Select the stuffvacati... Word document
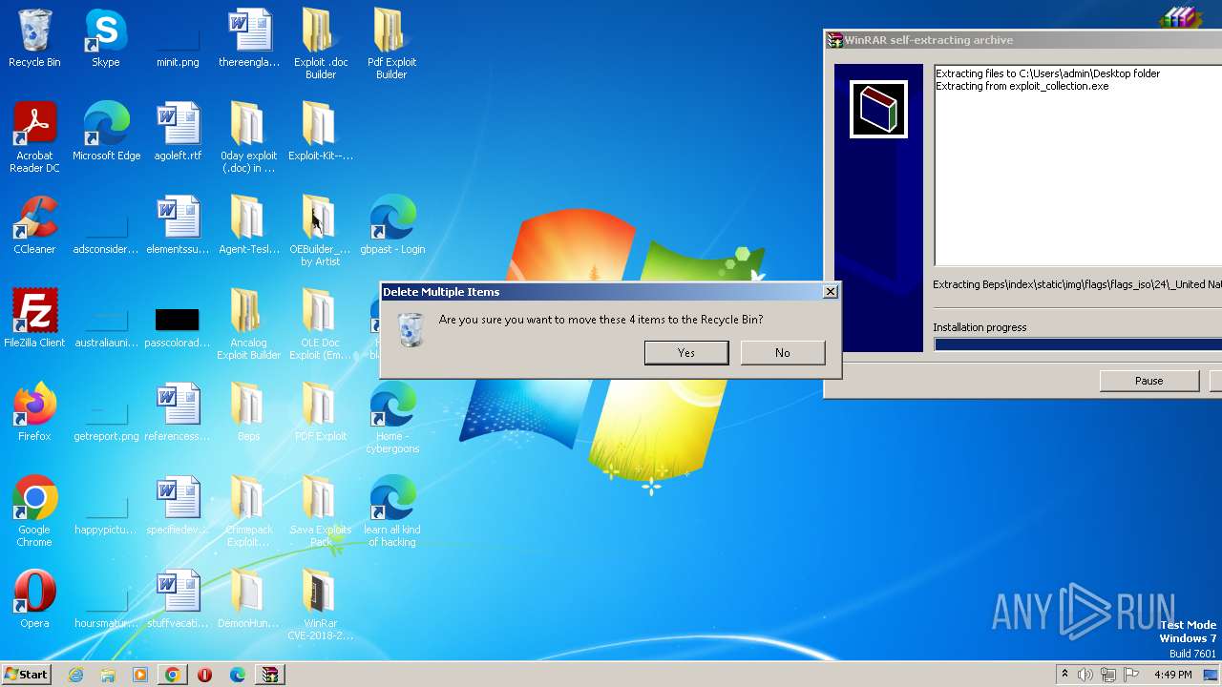 pyautogui.click(x=178, y=600)
